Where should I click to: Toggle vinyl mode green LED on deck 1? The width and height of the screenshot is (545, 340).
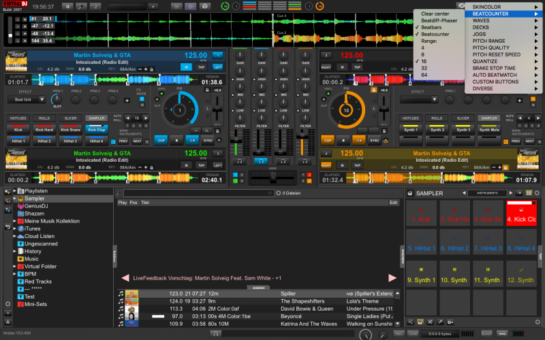[x=161, y=94]
